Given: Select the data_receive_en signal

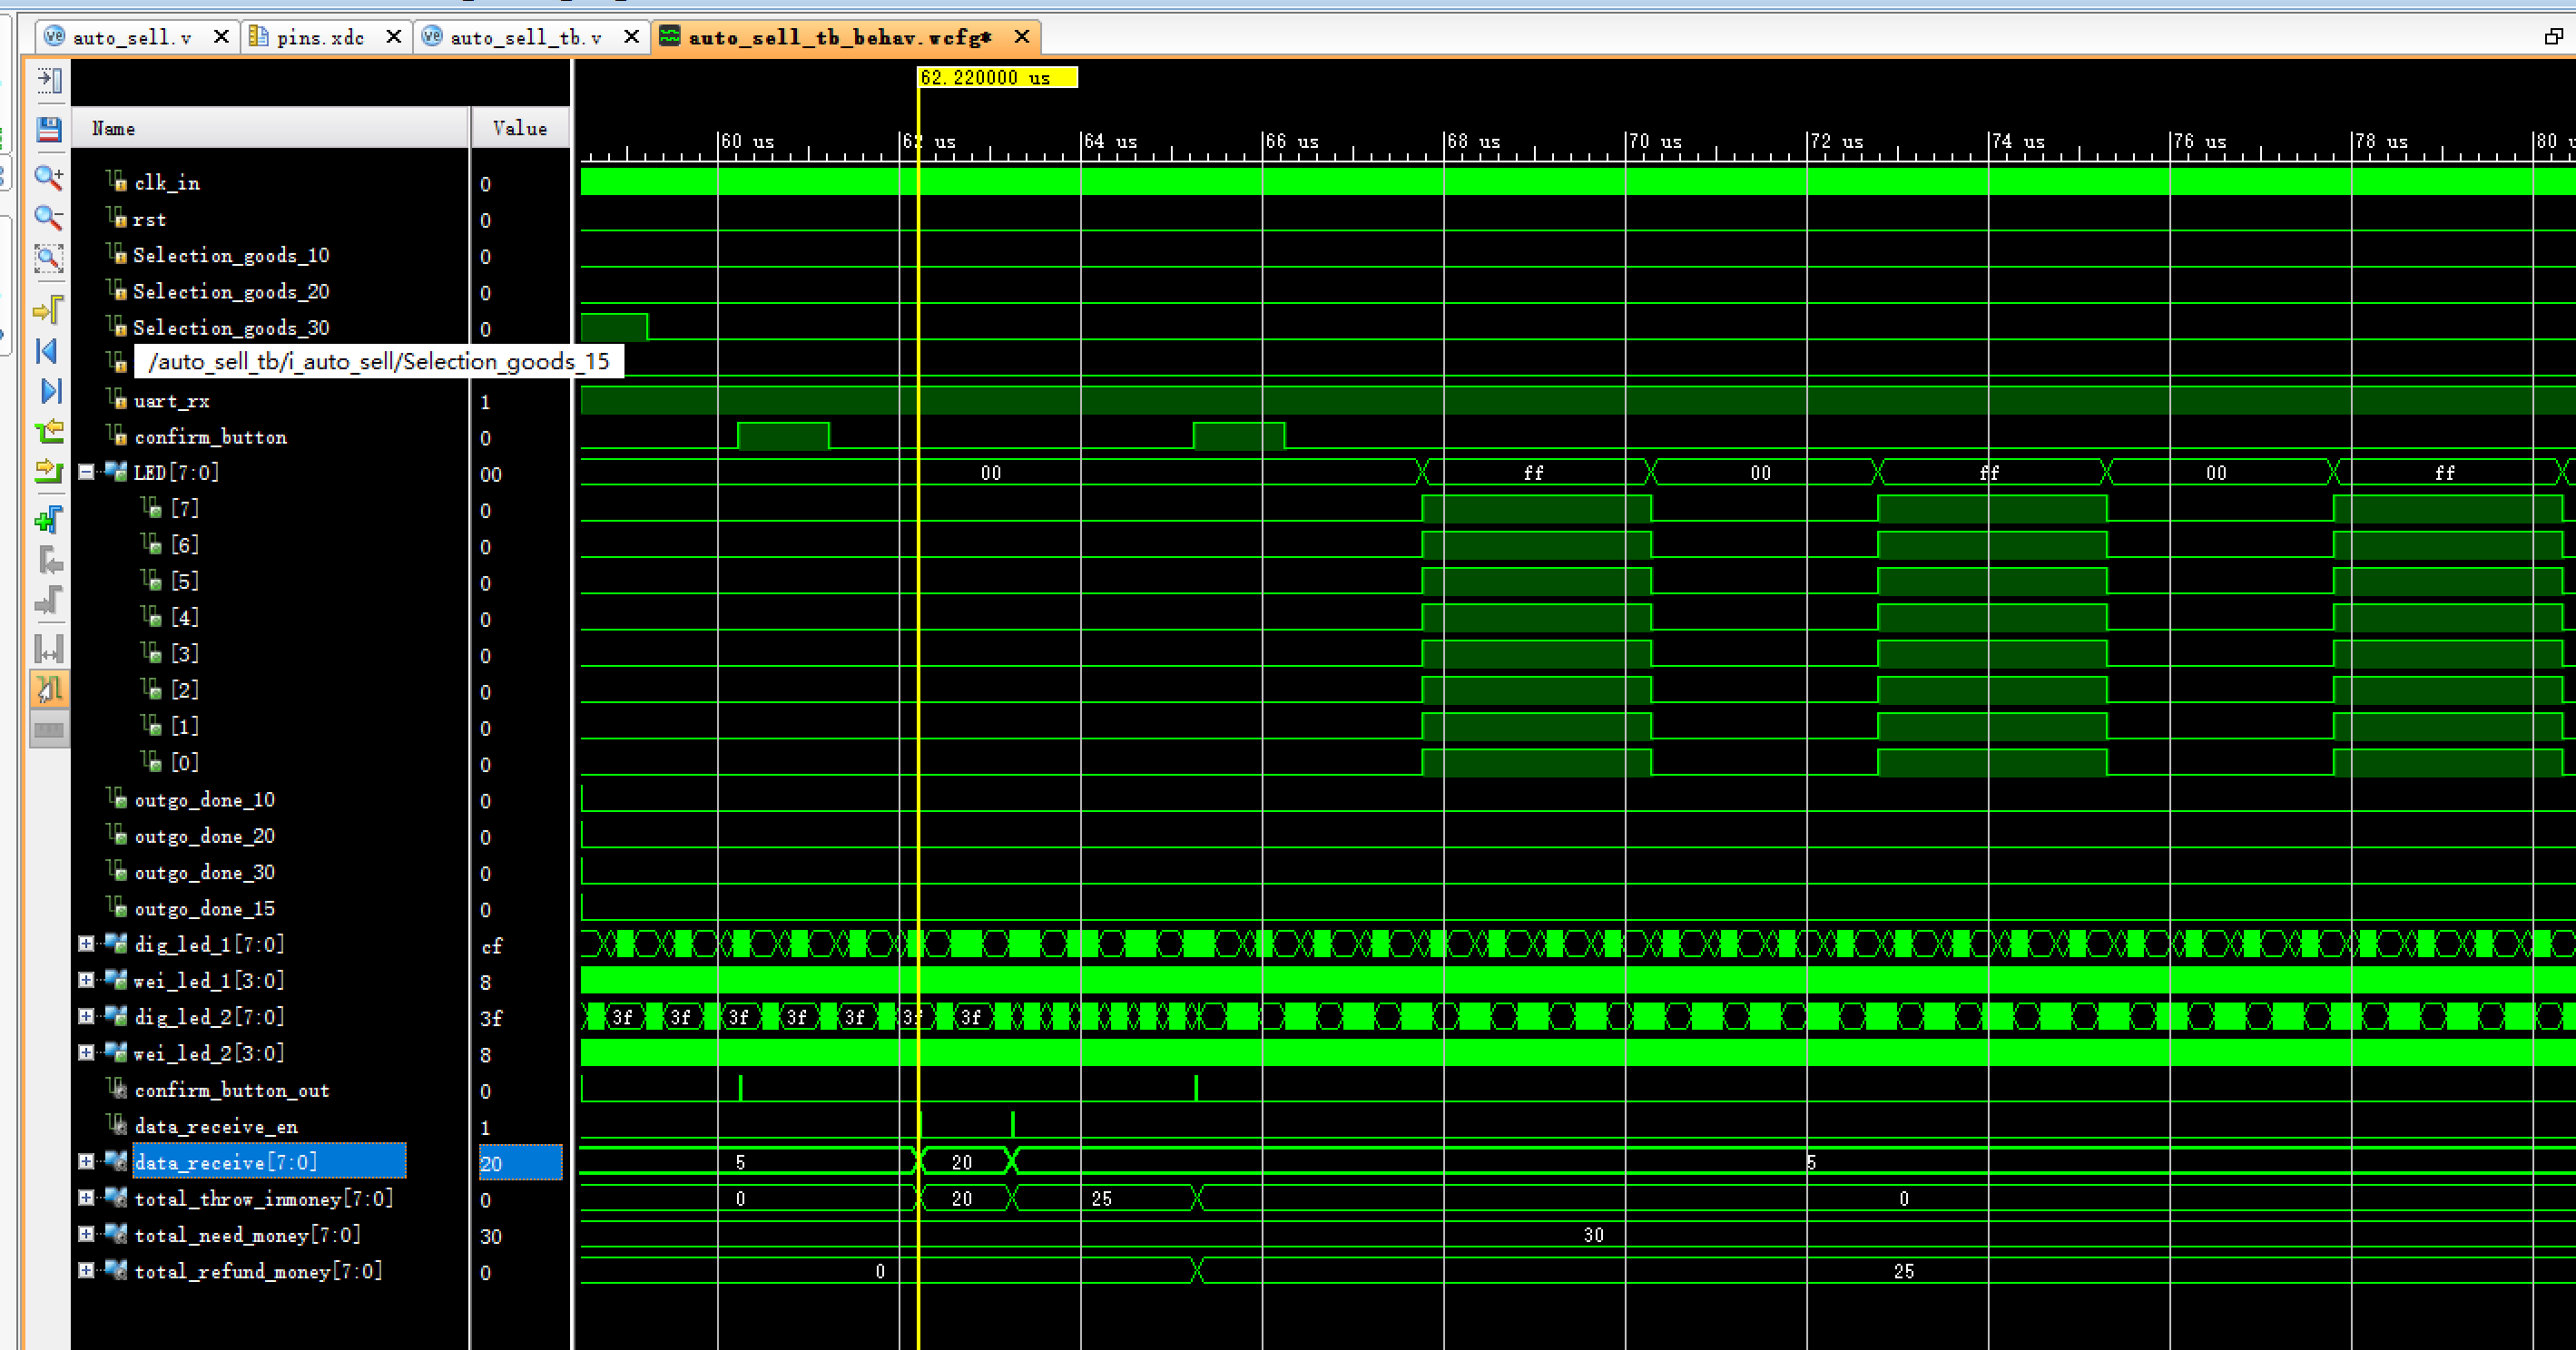Looking at the screenshot, I should [216, 1126].
